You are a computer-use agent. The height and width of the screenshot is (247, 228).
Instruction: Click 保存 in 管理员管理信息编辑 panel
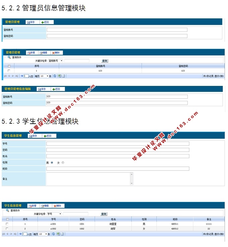click(44, 89)
